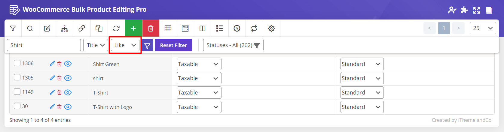Open the meta fields icon
Viewport: 504px width, 132px height.
(x=185, y=28)
